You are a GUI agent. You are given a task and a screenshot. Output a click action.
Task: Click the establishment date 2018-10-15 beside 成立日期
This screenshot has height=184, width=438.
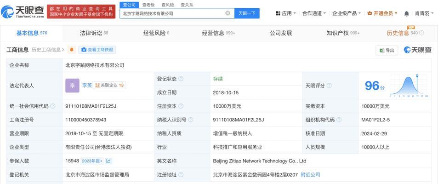coord(226,92)
